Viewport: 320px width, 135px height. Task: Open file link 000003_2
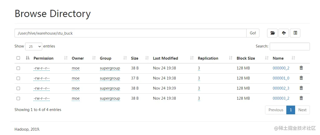281,98
